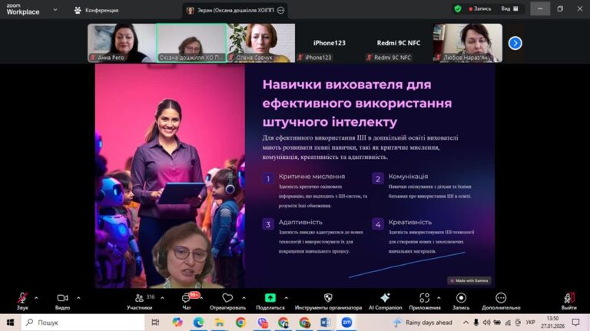Expand the arrow next to Поделиться

click(286, 298)
